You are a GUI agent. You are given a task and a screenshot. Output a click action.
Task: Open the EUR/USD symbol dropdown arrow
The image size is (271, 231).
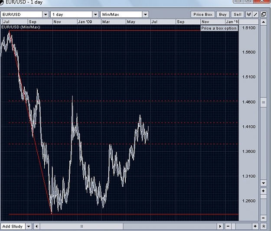tap(46, 14)
